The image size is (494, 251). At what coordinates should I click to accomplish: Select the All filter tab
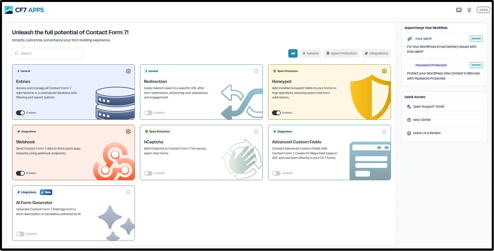tap(293, 53)
